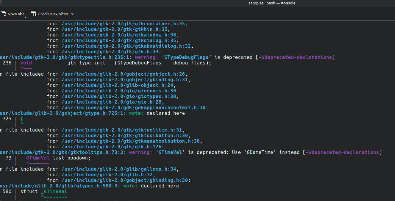Click the Dividir a exibição split view icon

coord(33,14)
